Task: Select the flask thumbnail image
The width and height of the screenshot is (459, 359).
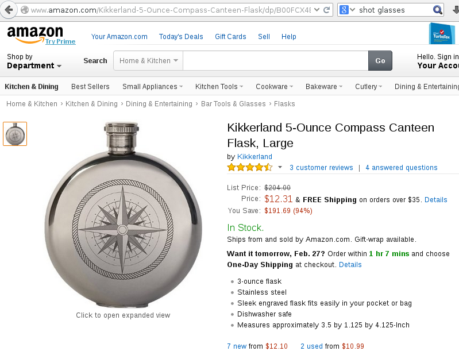Action: [15, 134]
